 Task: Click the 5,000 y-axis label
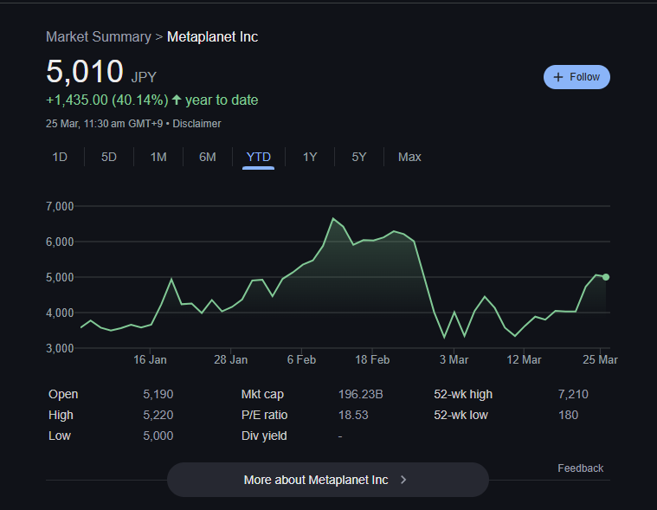(60, 277)
